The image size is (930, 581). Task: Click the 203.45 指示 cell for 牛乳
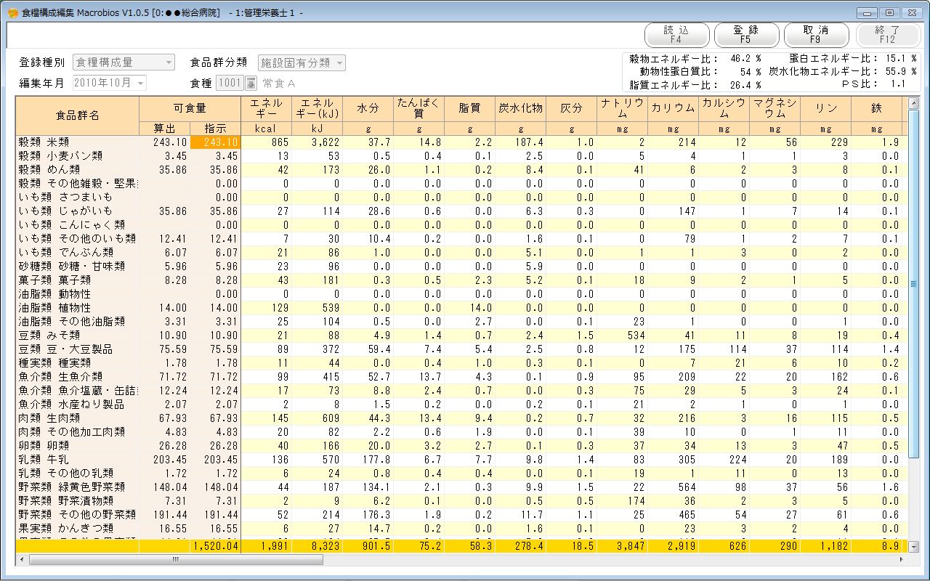215,459
